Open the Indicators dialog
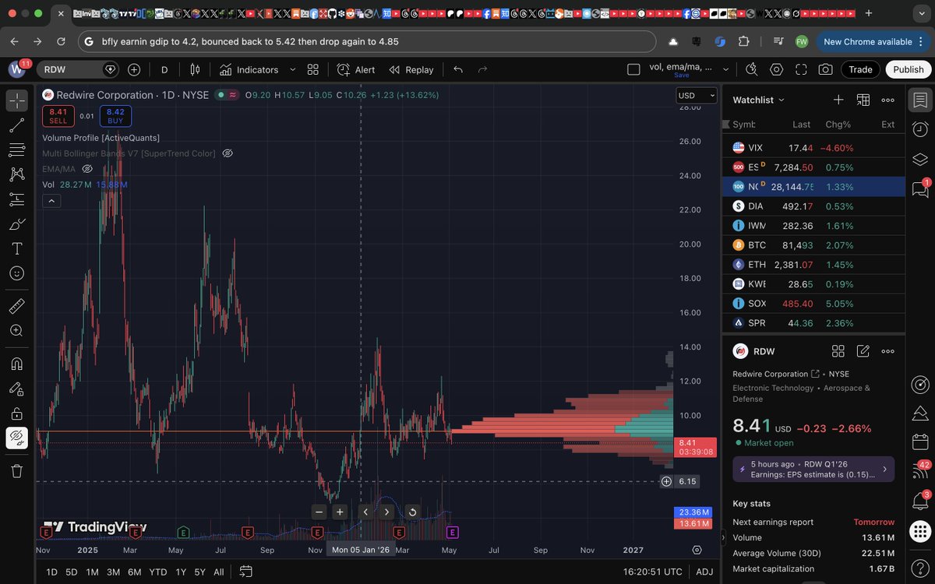935x584 pixels. coord(249,69)
